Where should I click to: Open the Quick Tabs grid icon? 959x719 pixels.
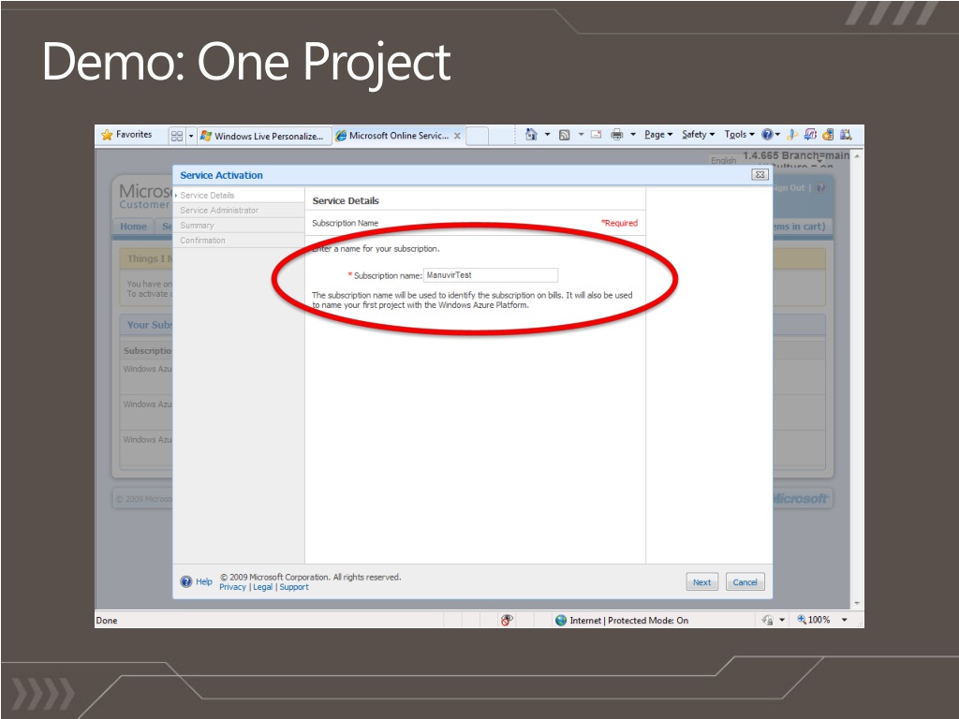[177, 136]
